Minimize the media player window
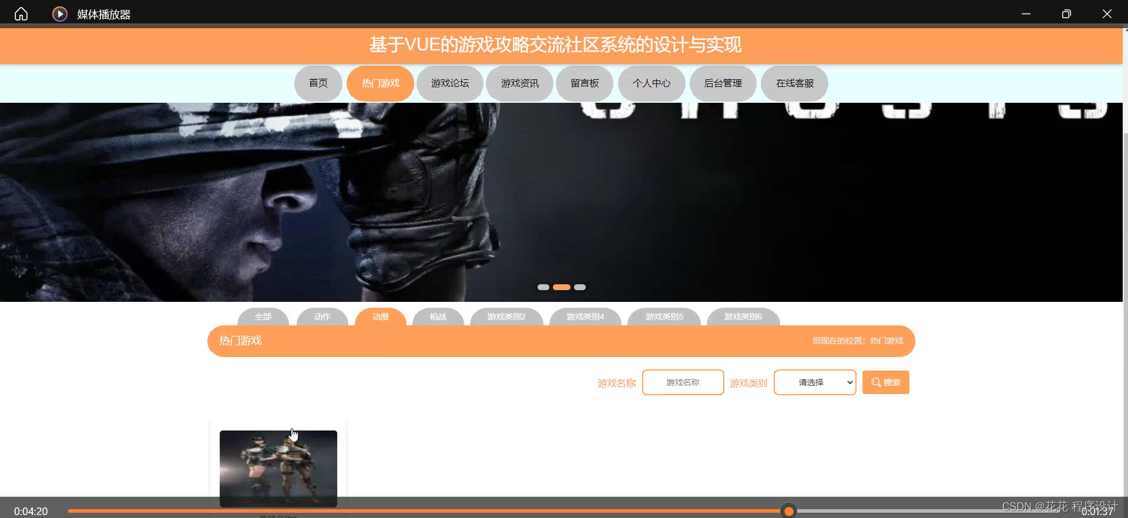1128x518 pixels. 1026,14
